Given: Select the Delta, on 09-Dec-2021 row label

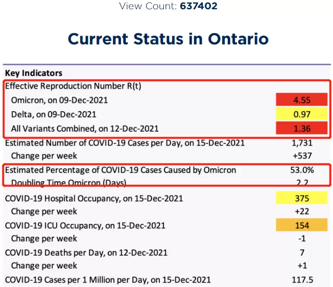Looking at the screenshot, I should tap(54, 114).
